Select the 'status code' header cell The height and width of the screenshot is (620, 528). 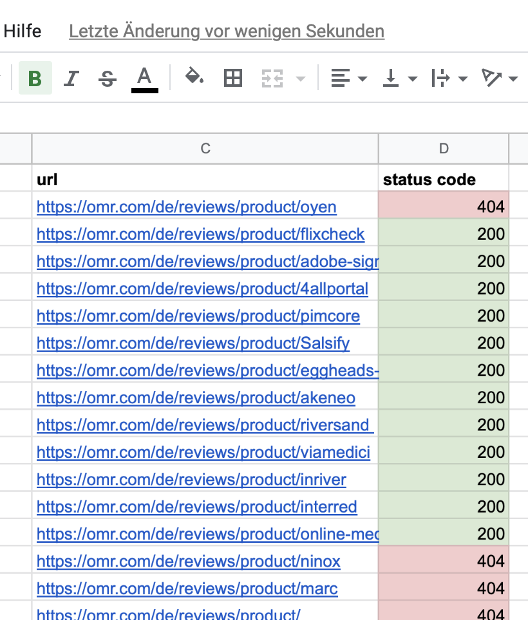point(444,179)
